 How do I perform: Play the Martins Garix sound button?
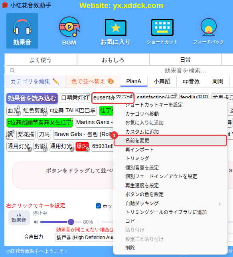pyautogui.click(x=95, y=123)
